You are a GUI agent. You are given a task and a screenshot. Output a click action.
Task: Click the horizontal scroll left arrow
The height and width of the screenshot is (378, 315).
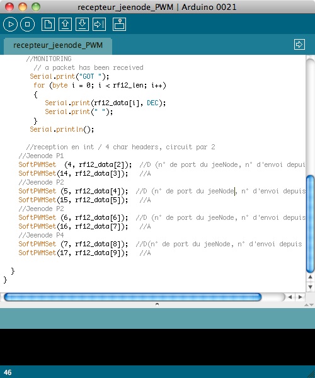(x=290, y=297)
